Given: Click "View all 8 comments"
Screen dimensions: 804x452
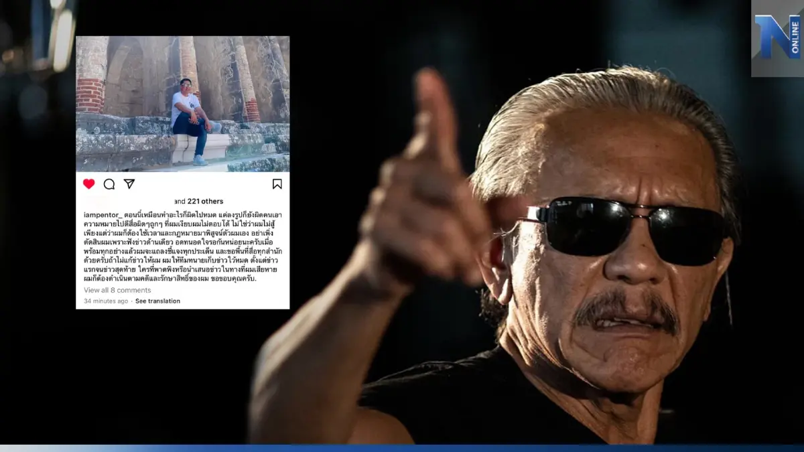Looking at the screenshot, I should (117, 291).
